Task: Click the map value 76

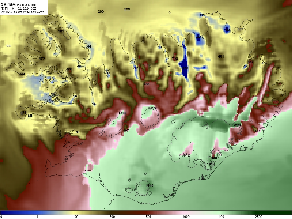Action: coord(77,132)
